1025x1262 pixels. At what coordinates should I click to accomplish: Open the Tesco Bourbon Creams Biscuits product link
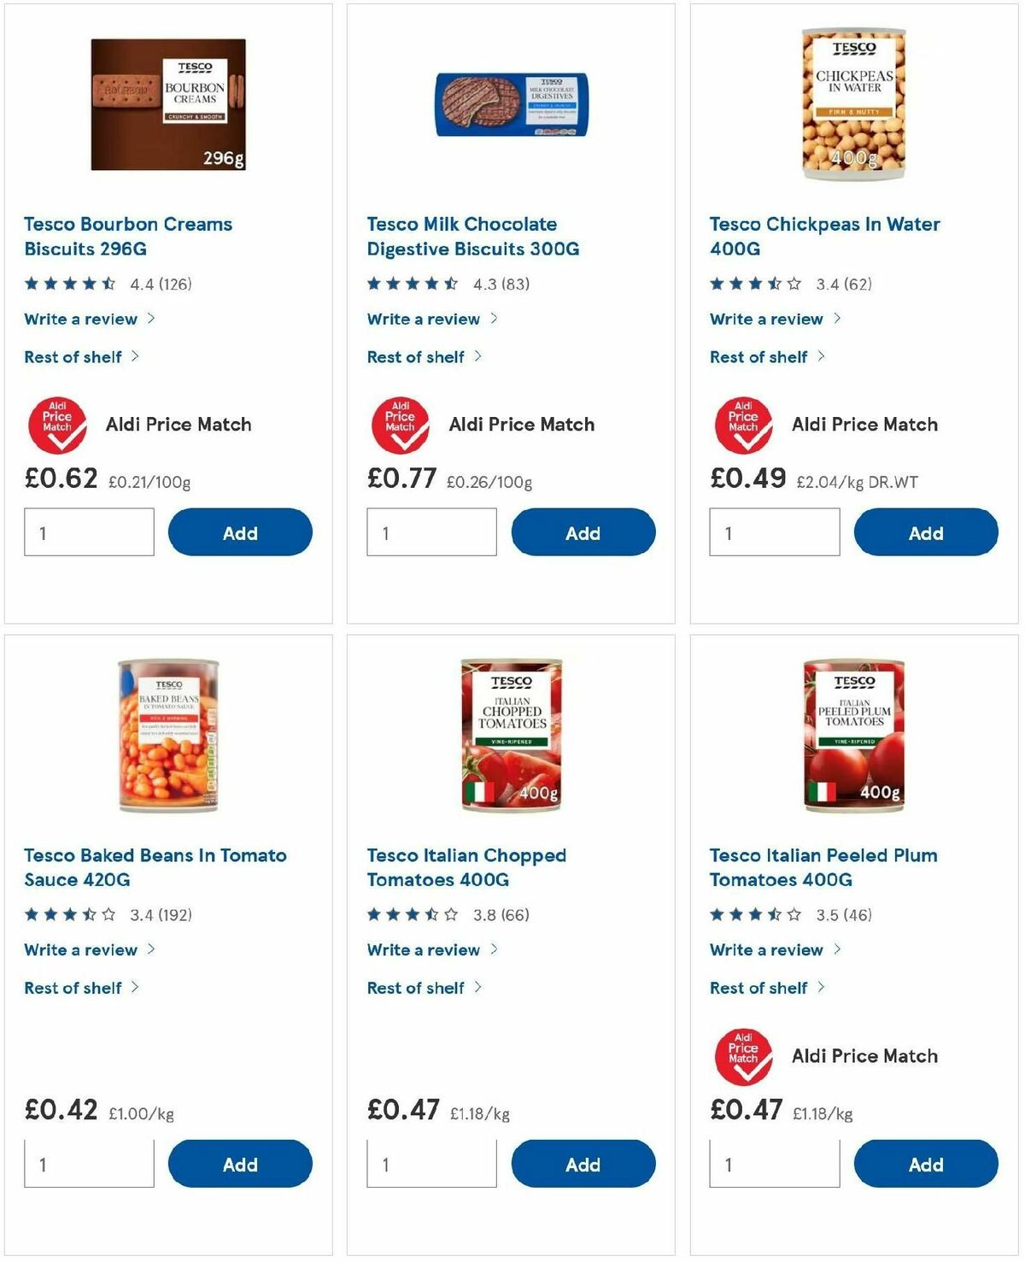(127, 237)
